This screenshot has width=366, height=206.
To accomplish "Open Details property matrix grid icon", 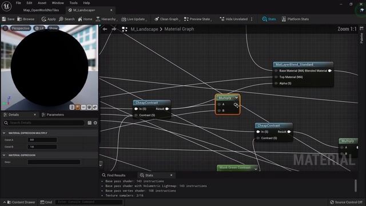I will [x=89, y=123].
